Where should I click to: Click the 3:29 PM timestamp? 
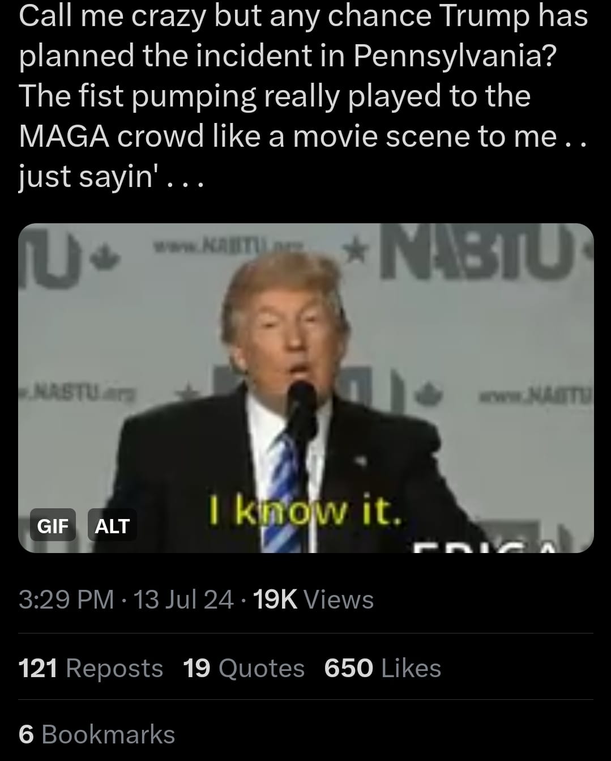coord(66,599)
